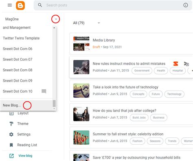
Task: Open the All (79) filter dropdown
Action: [x=99, y=23]
